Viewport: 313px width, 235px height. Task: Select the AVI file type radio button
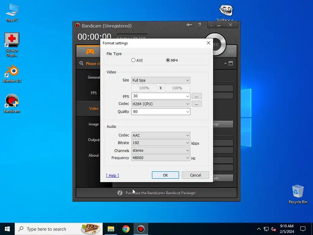point(133,60)
